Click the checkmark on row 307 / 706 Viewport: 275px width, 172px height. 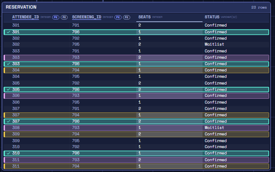click(x=8, y=121)
